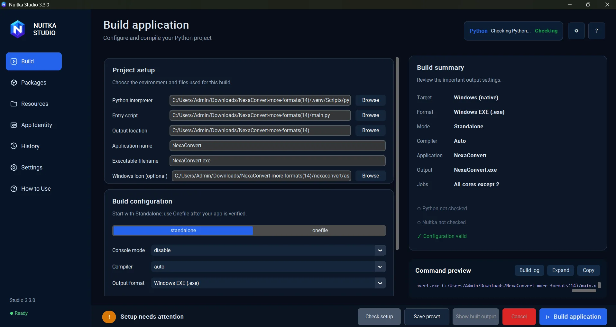616x327 pixels.
Task: Click the 'Nuitka not checked' status text
Action: click(x=444, y=223)
